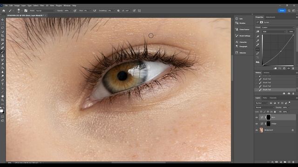Toggle lock all for layer

click(x=275, y=112)
